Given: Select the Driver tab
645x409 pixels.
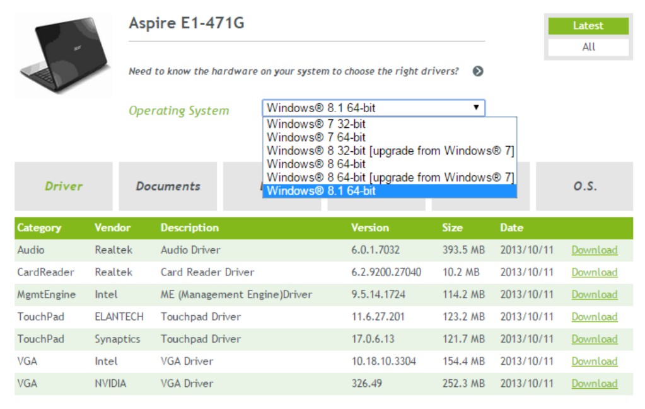Looking at the screenshot, I should click(63, 186).
